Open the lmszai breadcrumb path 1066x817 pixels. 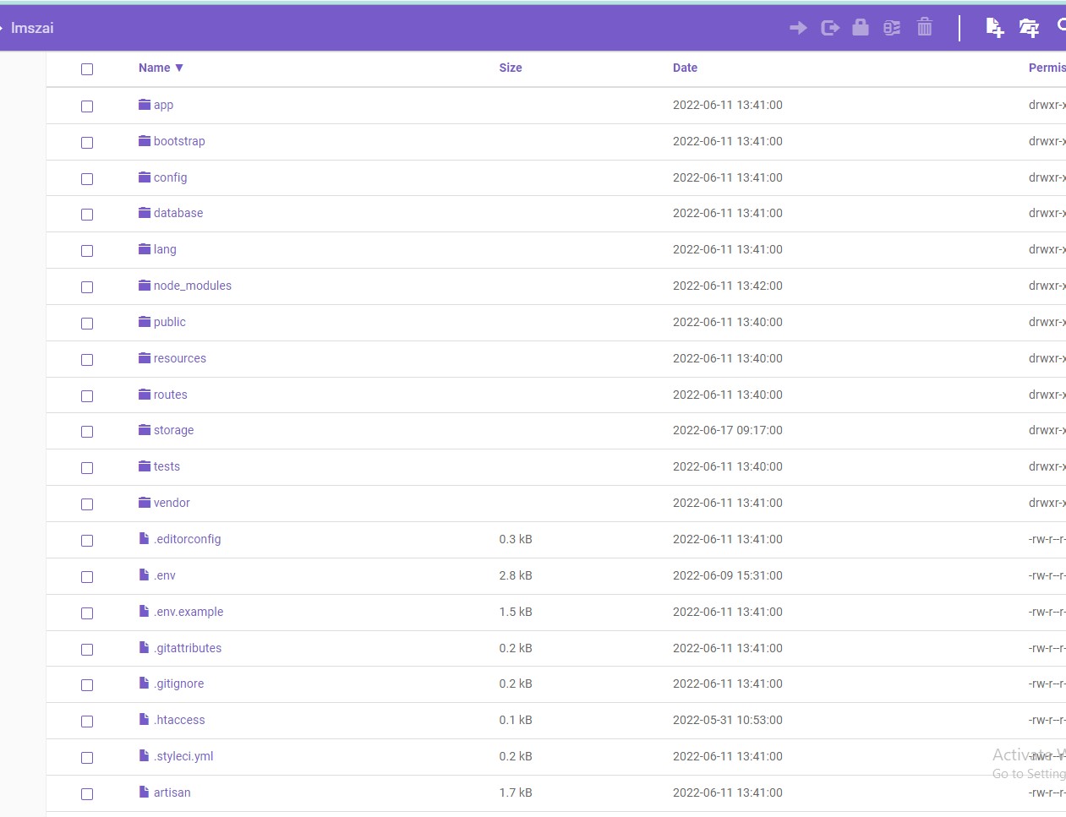[x=32, y=28]
